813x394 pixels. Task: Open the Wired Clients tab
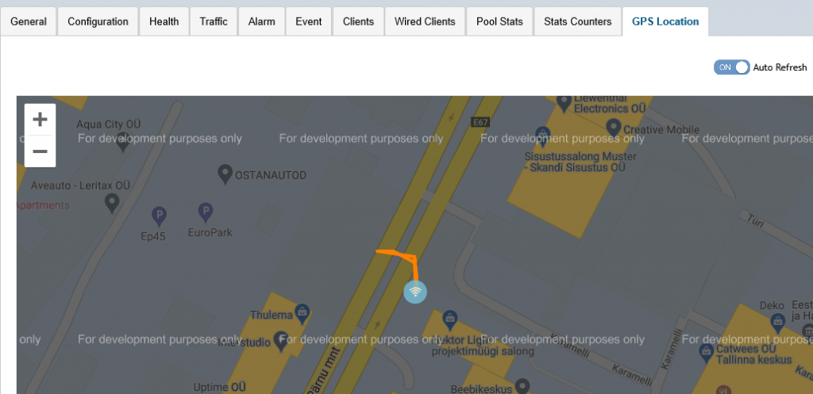coord(425,21)
